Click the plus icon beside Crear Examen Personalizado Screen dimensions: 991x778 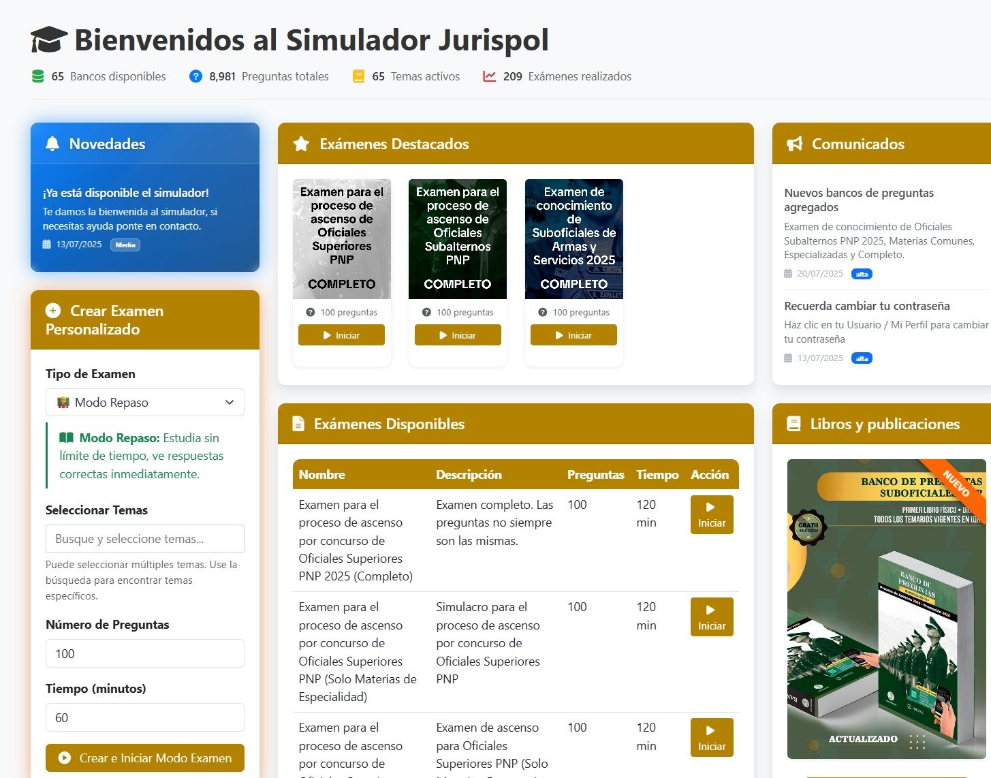point(53,311)
